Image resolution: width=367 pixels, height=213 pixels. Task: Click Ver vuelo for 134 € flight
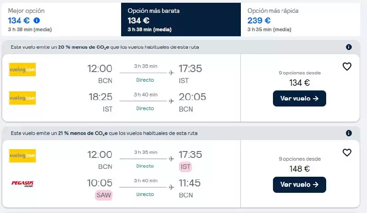coord(300,98)
